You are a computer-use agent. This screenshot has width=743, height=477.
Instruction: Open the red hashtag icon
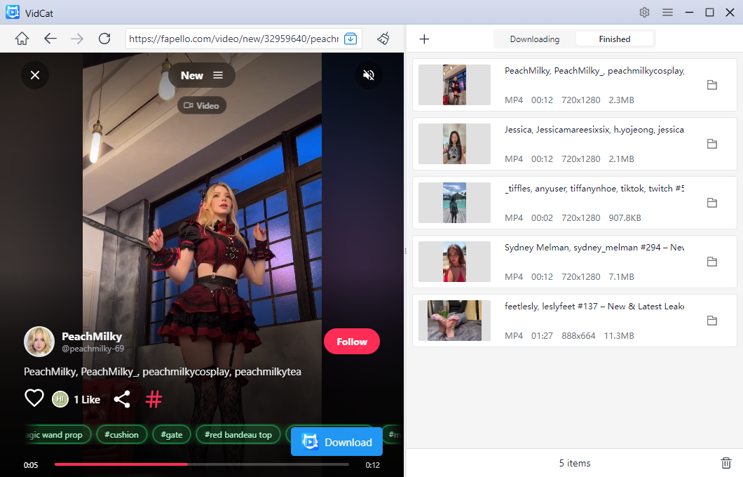(x=154, y=399)
